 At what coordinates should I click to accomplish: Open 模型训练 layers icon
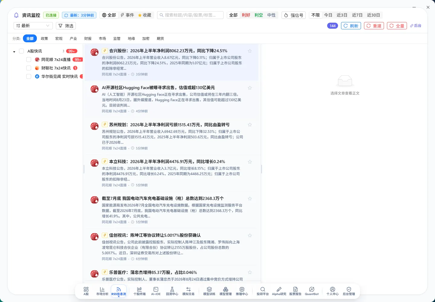209,291
